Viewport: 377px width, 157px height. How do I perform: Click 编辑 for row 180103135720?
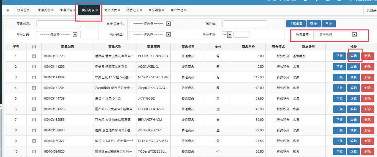point(353,56)
